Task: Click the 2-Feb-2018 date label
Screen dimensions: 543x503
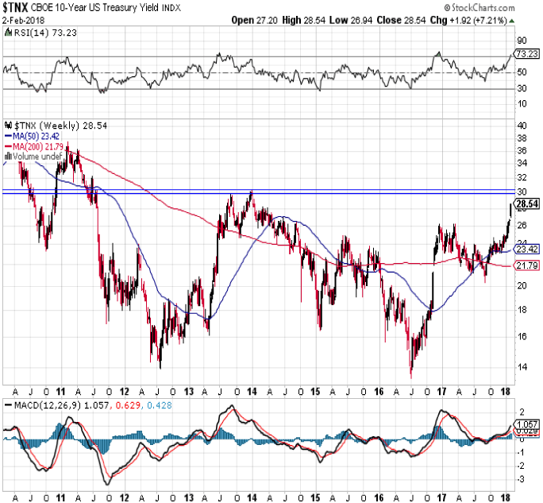Action: pyautogui.click(x=23, y=21)
